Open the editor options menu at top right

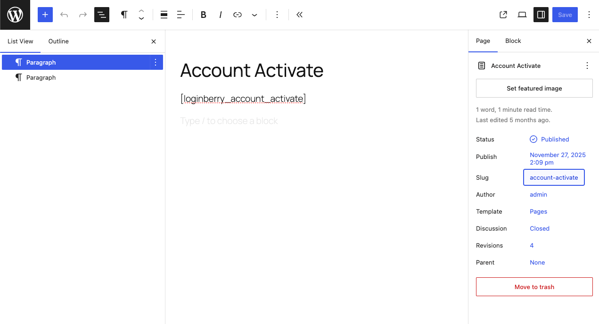(x=589, y=15)
